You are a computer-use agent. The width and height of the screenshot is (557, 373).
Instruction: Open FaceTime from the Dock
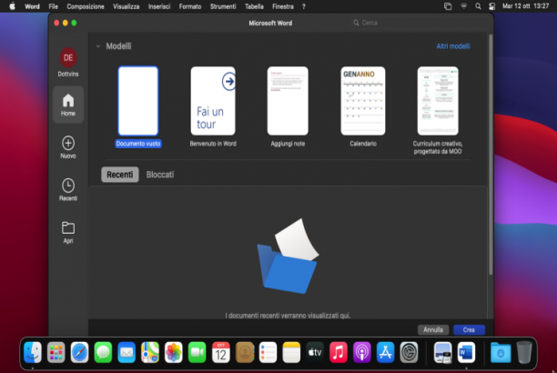coord(197,352)
